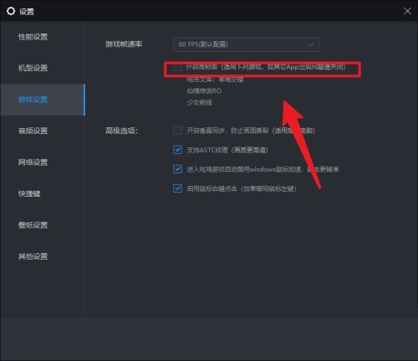Uncheck the 启用鼠标右键点击 right-click checkbox
Screen dimensions: 418x361
click(177, 188)
